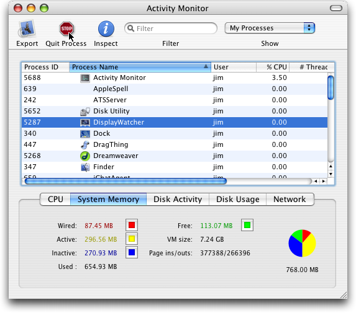Select the DragThing process name
Image resolution: width=356 pixels, height=313 pixels.
(111, 144)
